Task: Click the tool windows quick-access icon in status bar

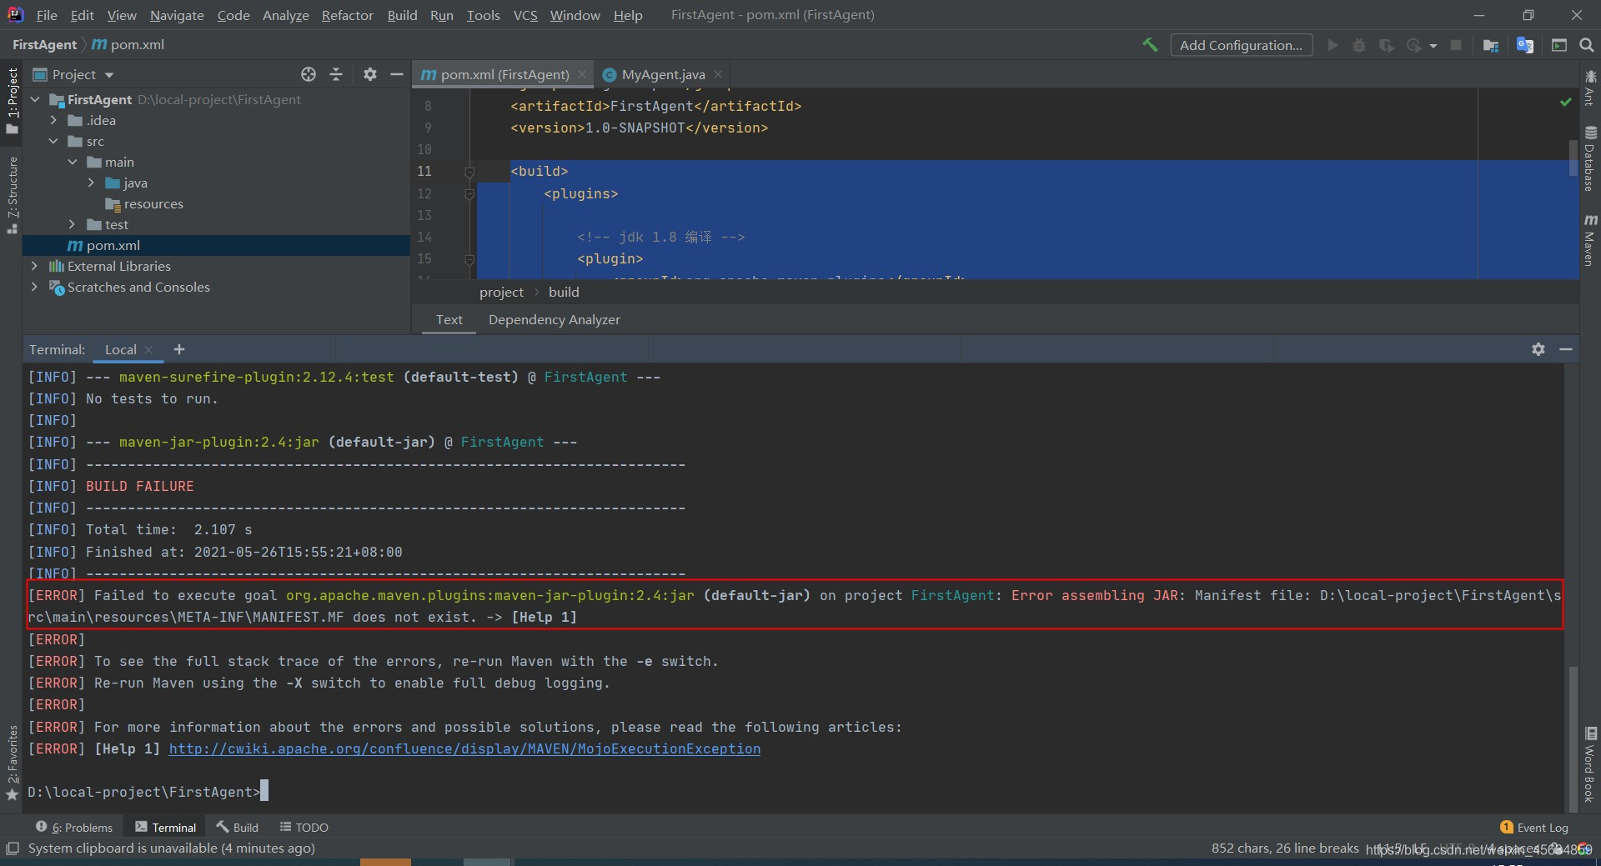Action: pos(12,848)
